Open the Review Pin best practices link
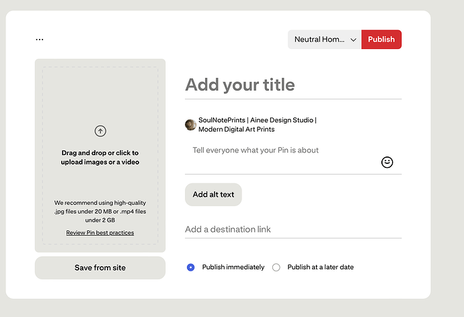The height and width of the screenshot is (317, 464). coord(100,233)
